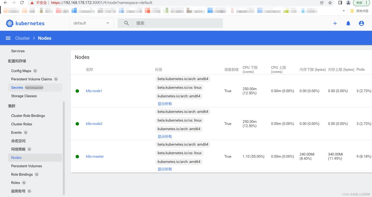Click the Namespaced badge beside Secrets

click(34, 88)
